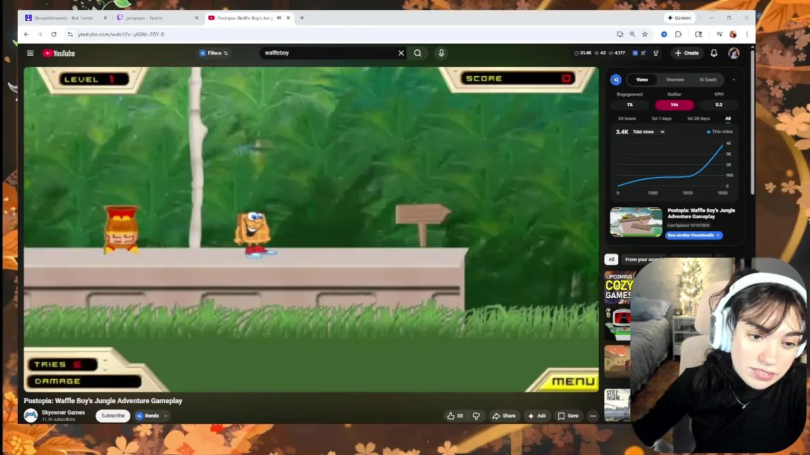The width and height of the screenshot is (810, 455).
Task: Click the vidIQ list icon in header
Action: click(x=644, y=53)
